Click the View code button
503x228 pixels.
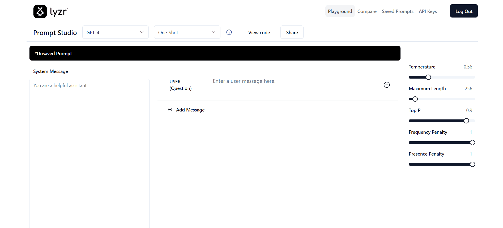click(259, 32)
